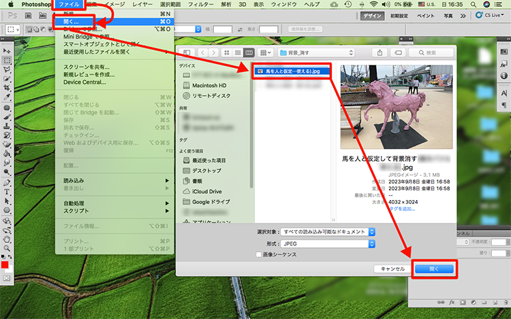
Task: Select the Paint Bucket tool
Action: (x=7, y=153)
